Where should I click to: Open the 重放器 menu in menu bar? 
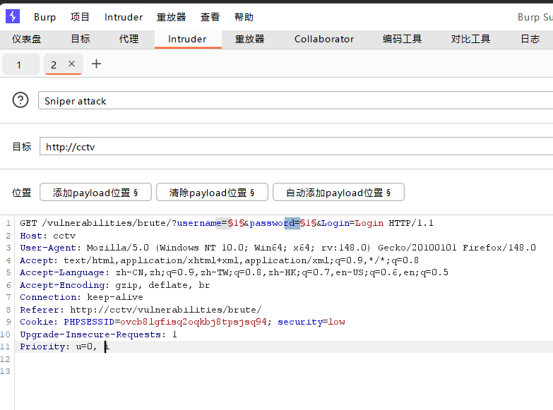coord(171,17)
